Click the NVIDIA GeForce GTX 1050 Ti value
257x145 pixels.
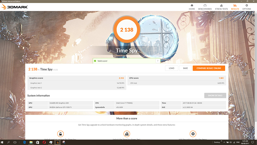(60, 107)
